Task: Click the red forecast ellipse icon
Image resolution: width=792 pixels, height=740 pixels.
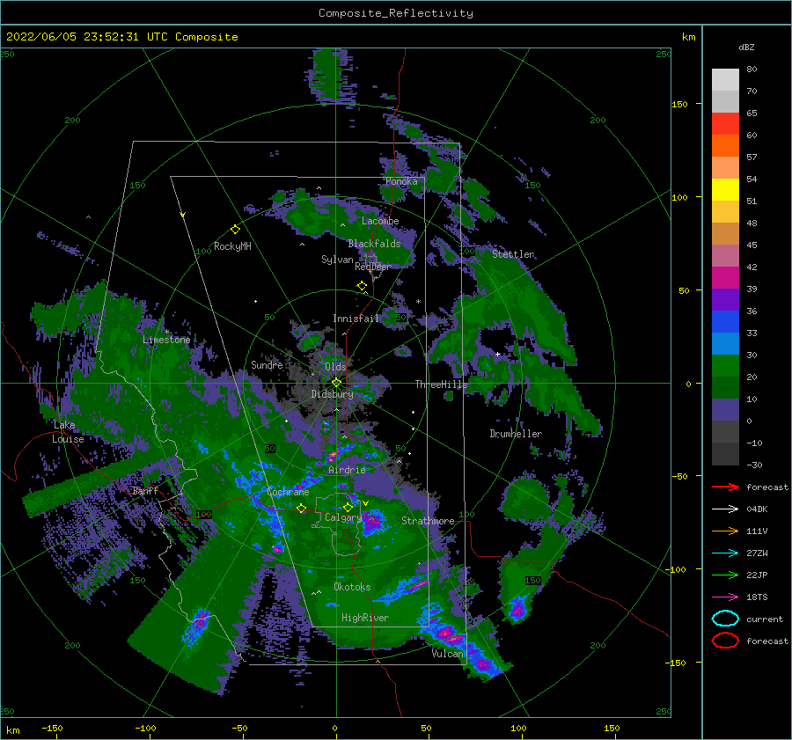Action: pyautogui.click(x=725, y=641)
